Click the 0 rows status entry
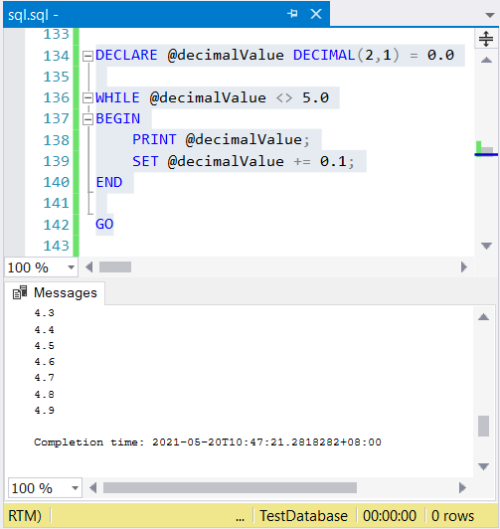The height and width of the screenshot is (529, 500). [x=453, y=516]
